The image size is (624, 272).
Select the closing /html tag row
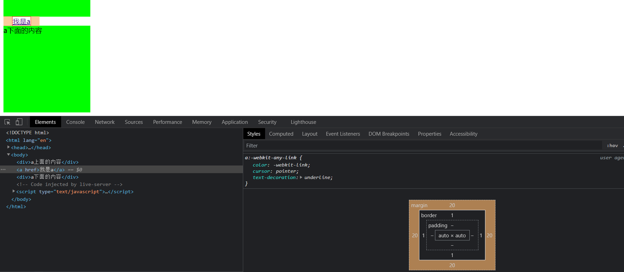(16, 206)
